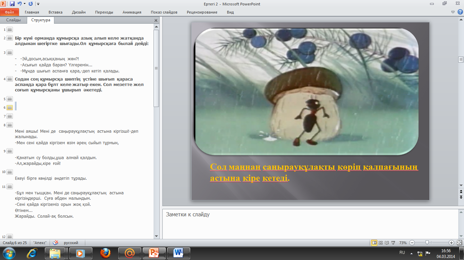Open the Файл menu
464x260 pixels.
9,12
